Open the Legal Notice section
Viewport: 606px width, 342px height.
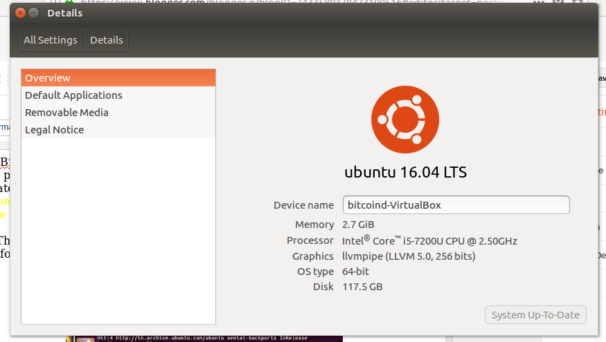pos(118,130)
